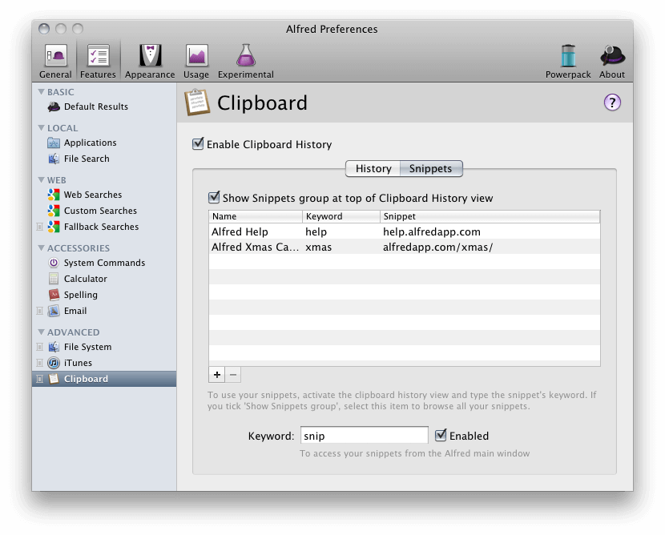Select File Search in the sidebar

87,159
